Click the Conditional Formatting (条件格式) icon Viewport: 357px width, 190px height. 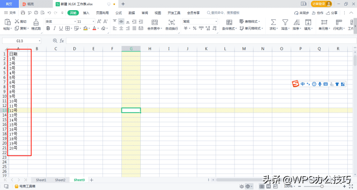229,22
